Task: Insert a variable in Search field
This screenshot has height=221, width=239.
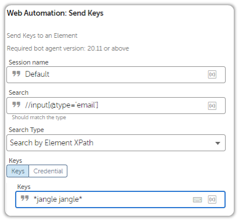Action: 212,106
